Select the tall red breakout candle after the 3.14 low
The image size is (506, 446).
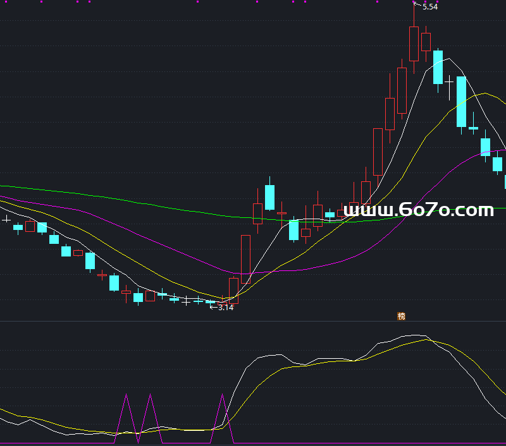pyautogui.click(x=245, y=259)
